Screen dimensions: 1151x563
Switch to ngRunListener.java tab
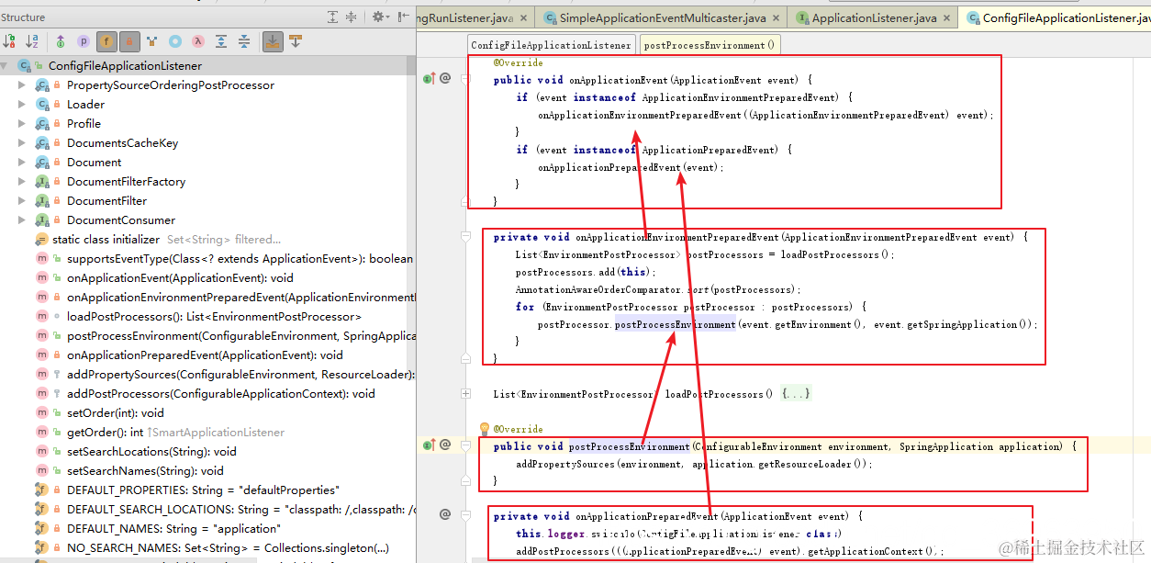click(475, 17)
